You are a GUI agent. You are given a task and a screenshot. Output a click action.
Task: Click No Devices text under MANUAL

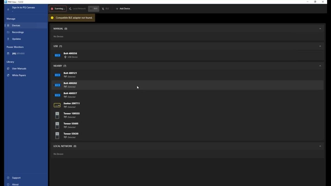pyautogui.click(x=58, y=36)
